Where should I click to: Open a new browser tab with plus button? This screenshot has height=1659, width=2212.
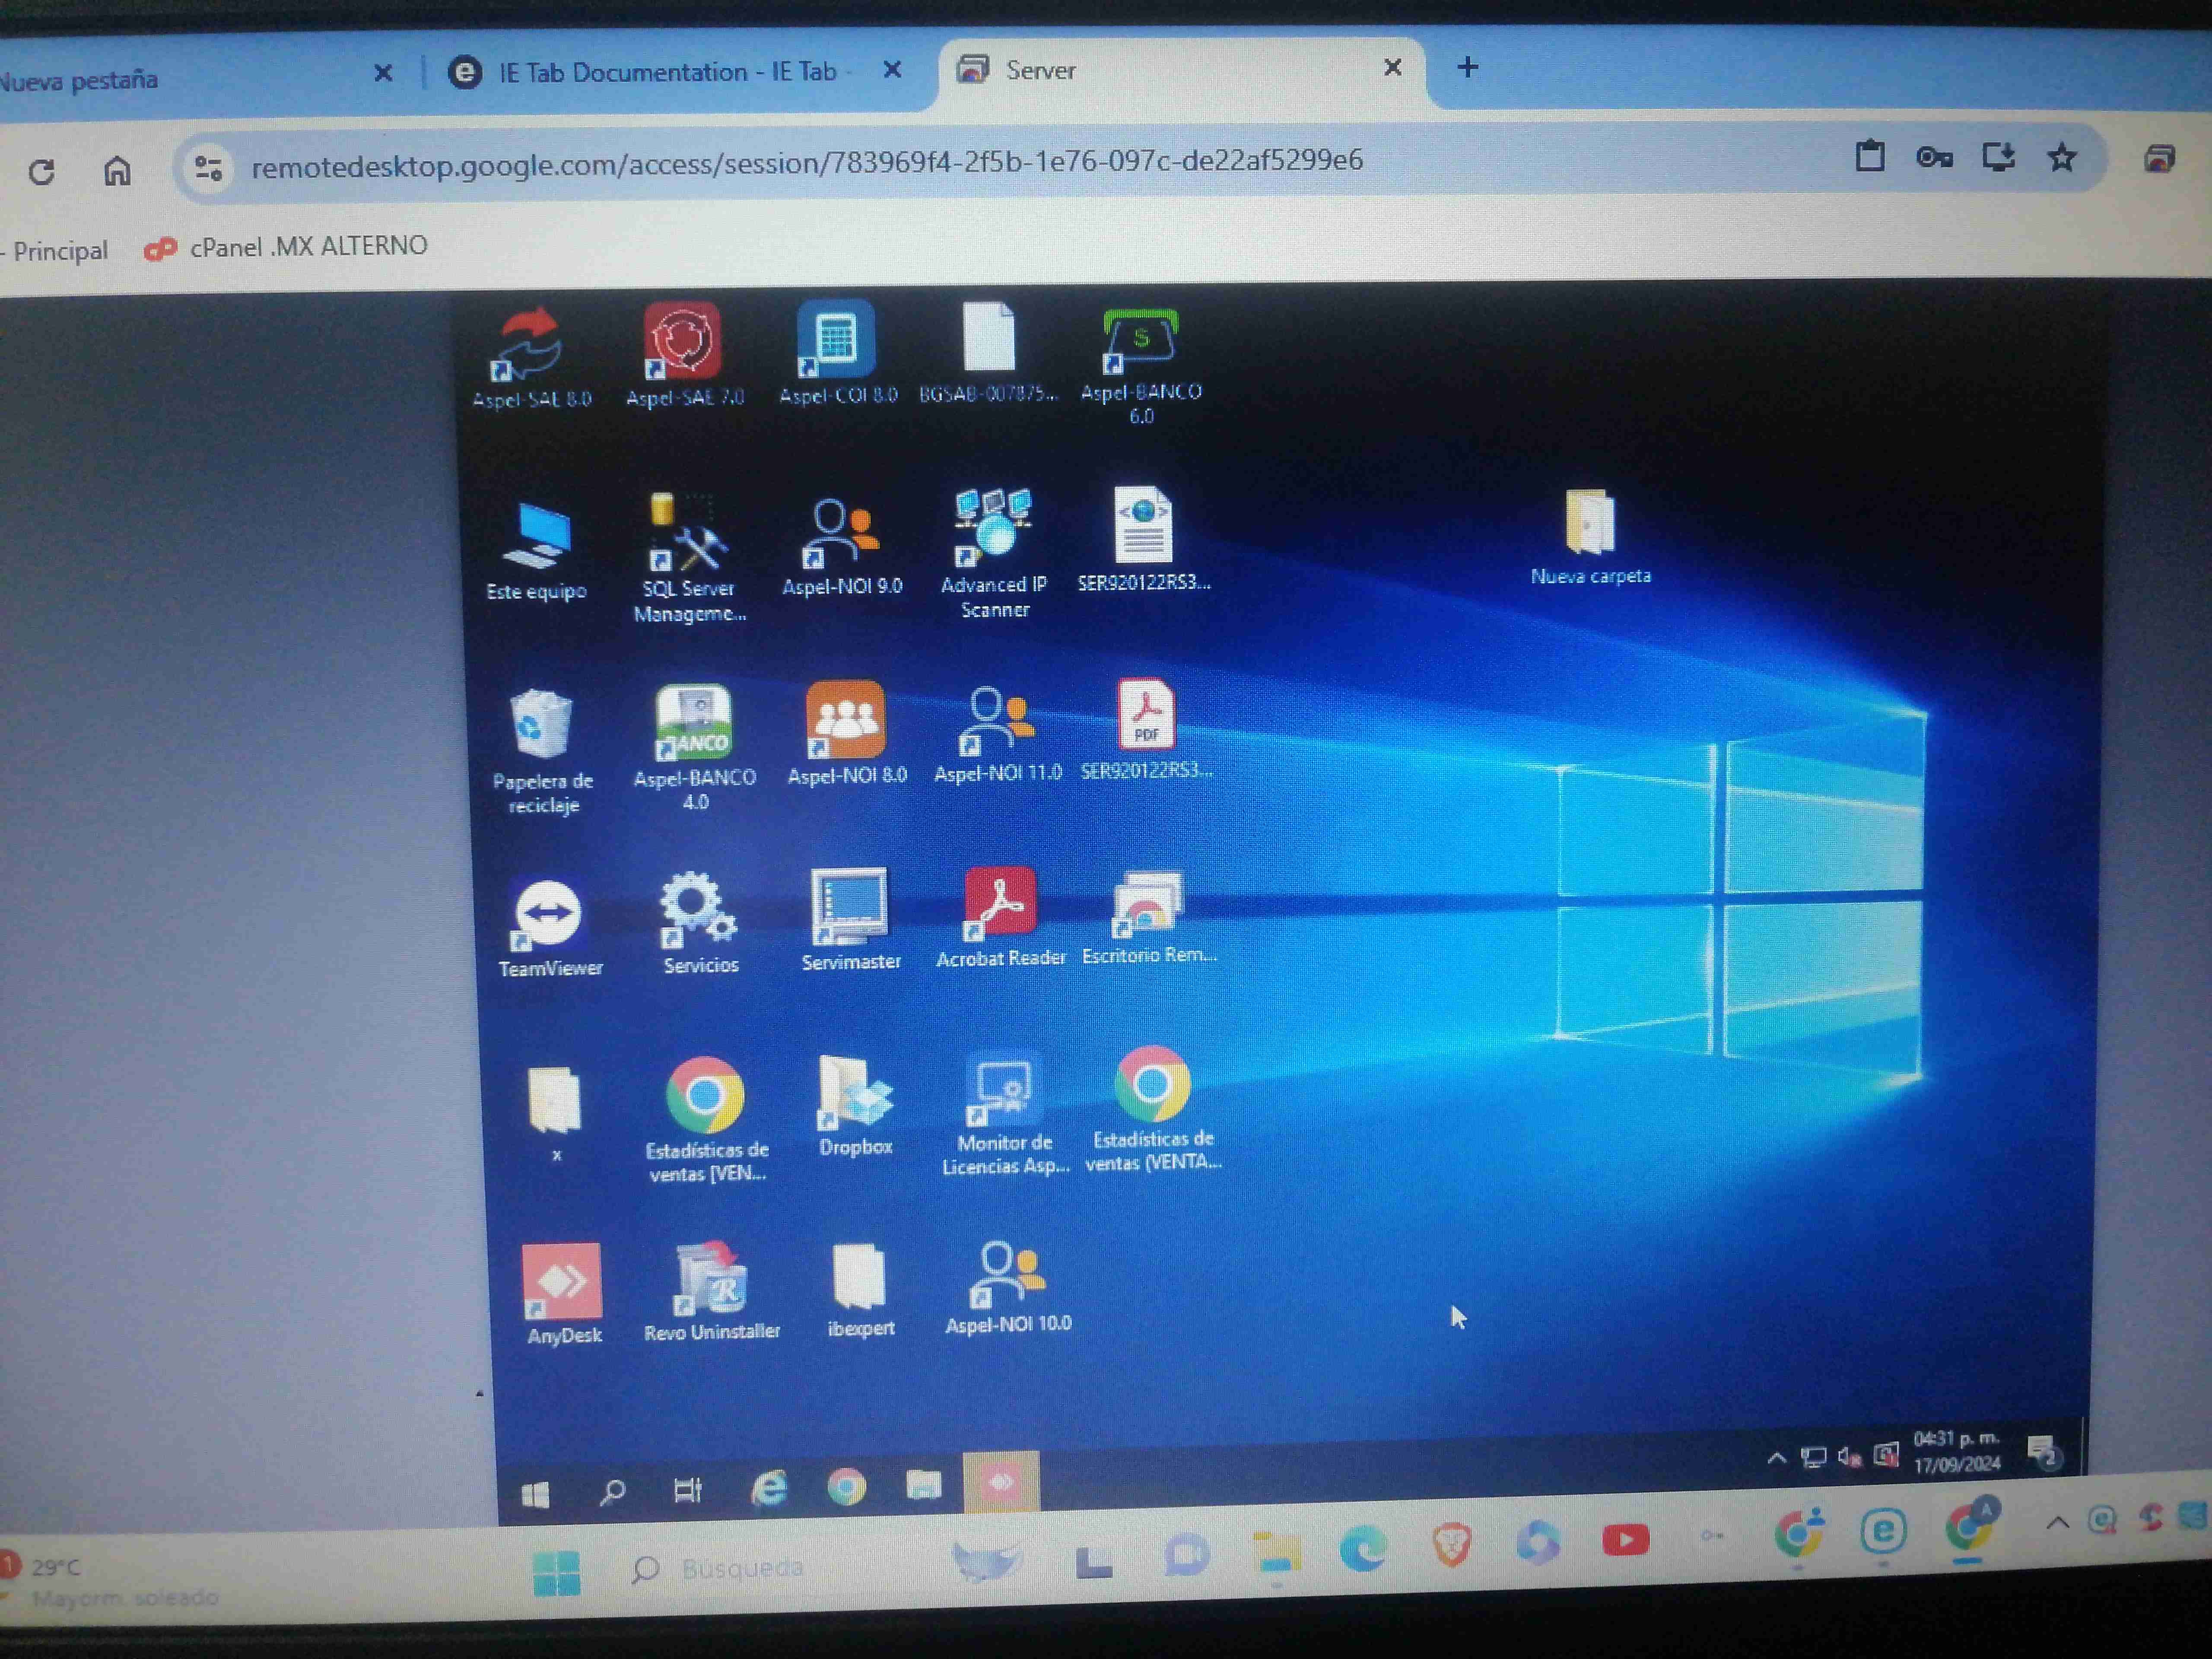(x=1467, y=67)
